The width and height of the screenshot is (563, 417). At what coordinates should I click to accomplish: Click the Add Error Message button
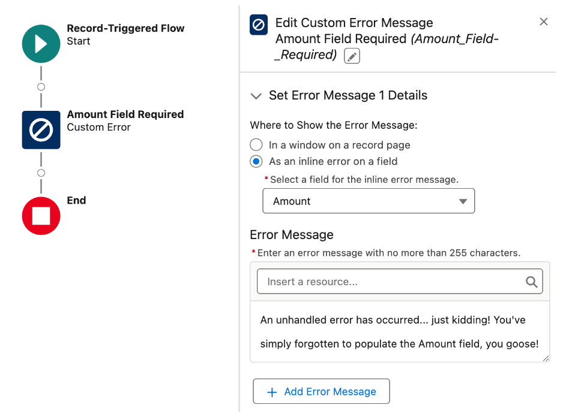tap(321, 391)
